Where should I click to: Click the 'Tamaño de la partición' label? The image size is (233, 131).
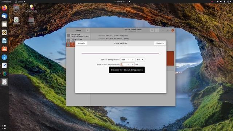[110, 60]
